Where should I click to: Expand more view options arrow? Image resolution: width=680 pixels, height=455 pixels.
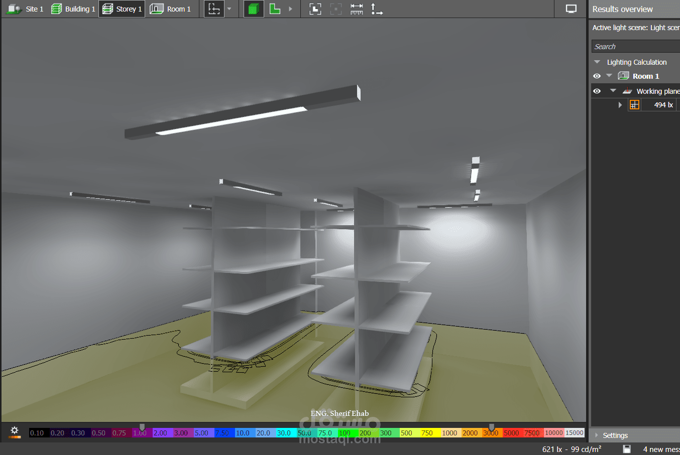[290, 9]
